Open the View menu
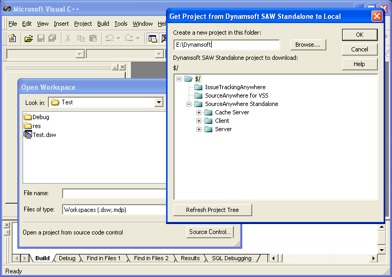Screen dimensions: 392x277 click(x=43, y=24)
